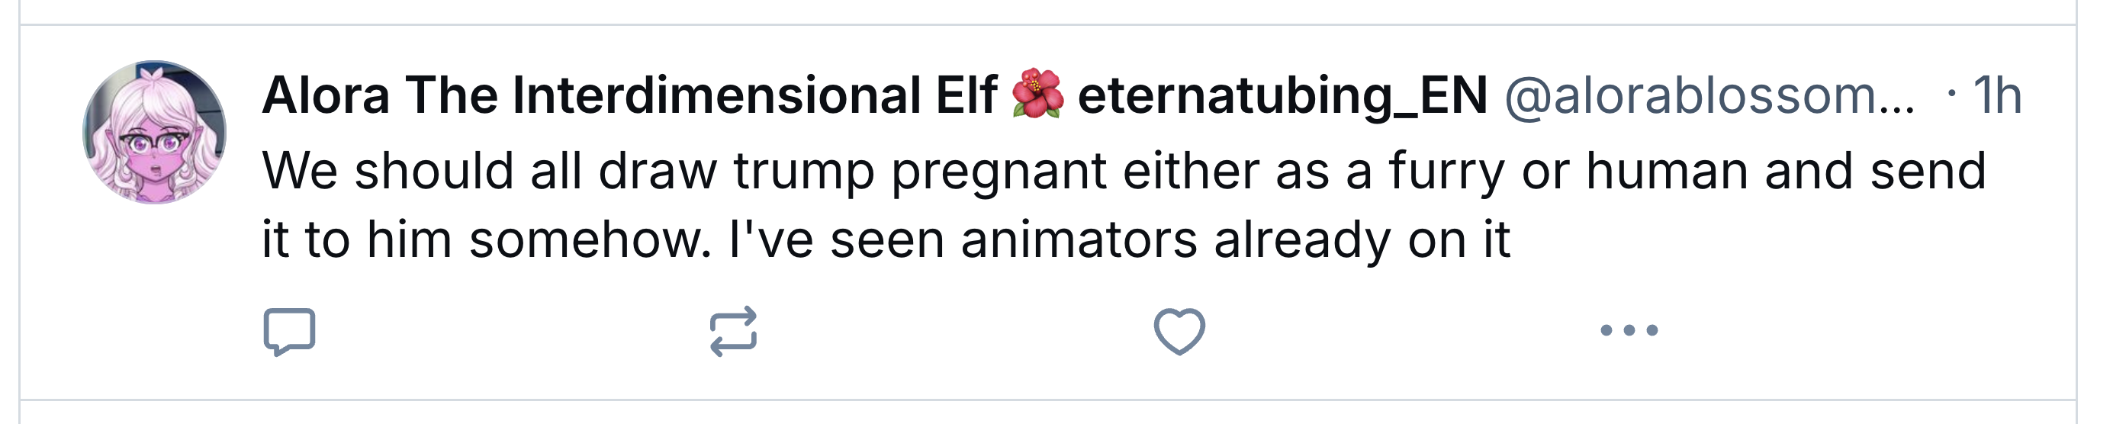The image size is (2113, 424).
Task: Click the word "trump" in the post
Action: pos(803,172)
